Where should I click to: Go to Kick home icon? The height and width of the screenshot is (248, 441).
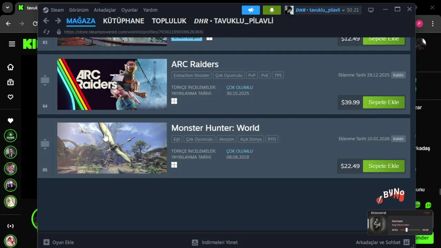click(x=11, y=67)
